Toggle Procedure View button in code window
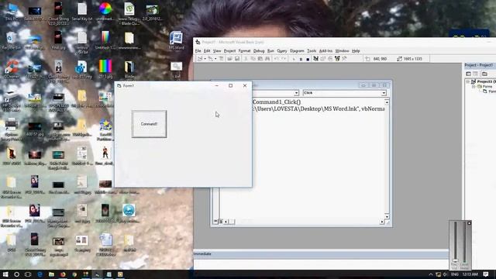Screen dimensions: 496x279 click(x=215, y=222)
